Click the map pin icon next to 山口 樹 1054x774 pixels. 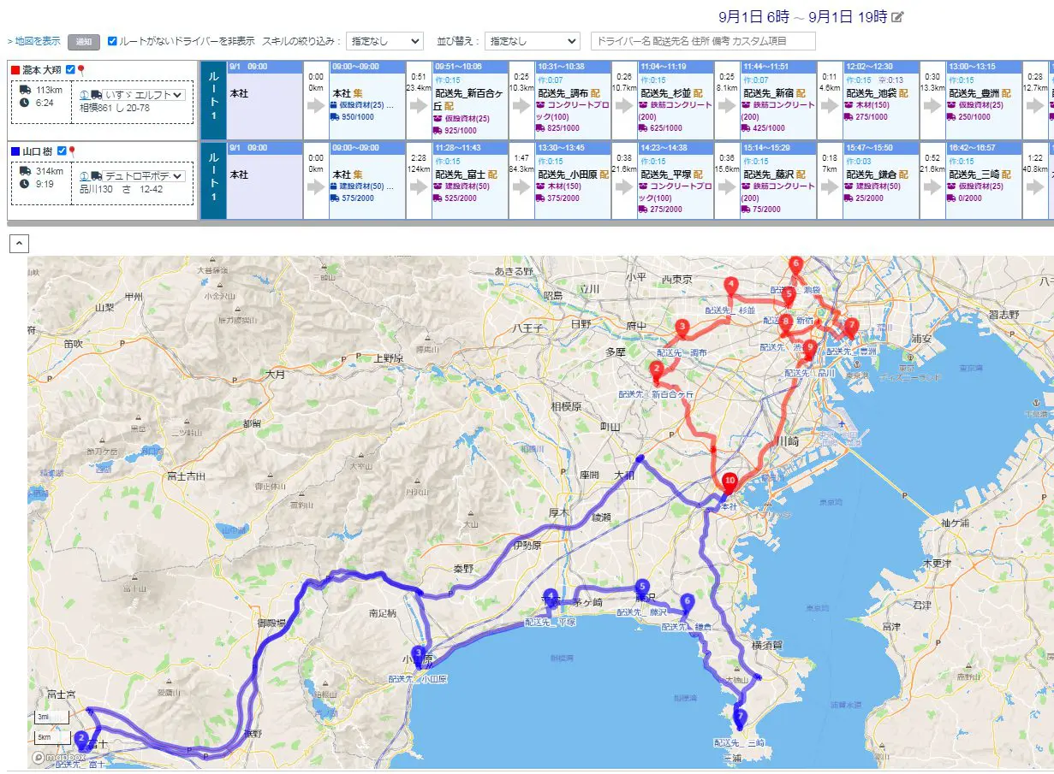[72, 151]
